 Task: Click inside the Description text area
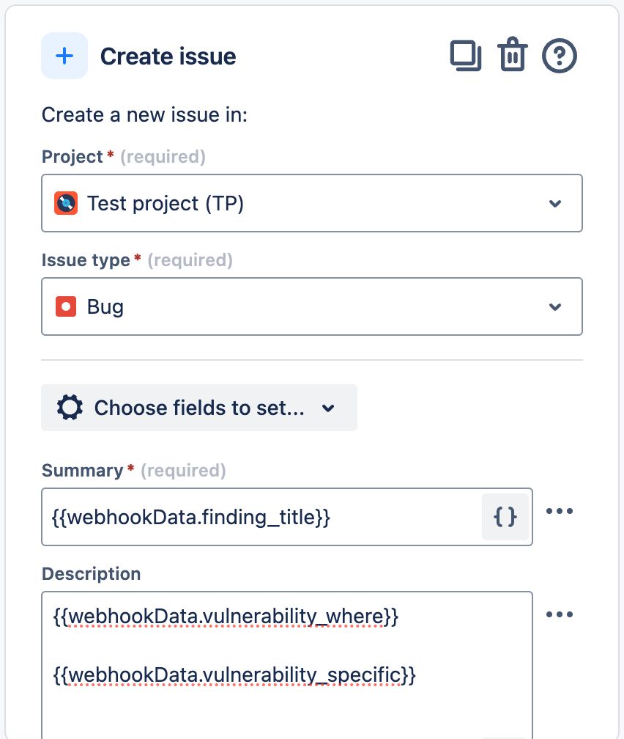point(286,704)
